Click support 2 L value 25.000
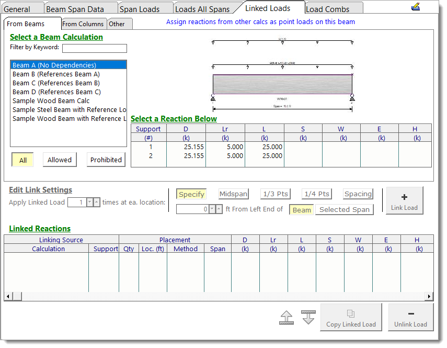Screen dimensions: 447x348 tap(272, 156)
